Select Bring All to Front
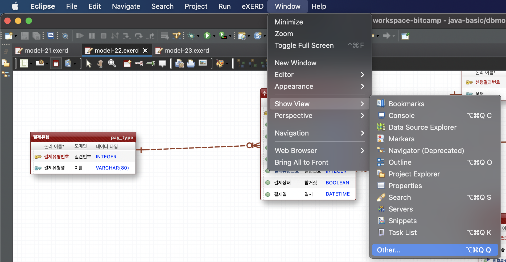The width and height of the screenshot is (506, 262). point(319,162)
